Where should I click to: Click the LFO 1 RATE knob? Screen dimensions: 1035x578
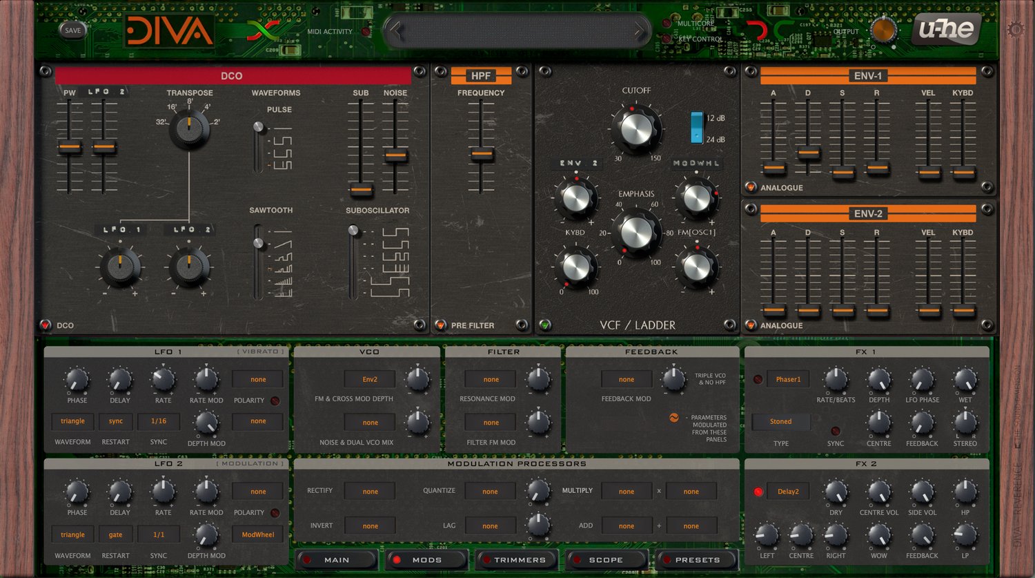point(163,380)
